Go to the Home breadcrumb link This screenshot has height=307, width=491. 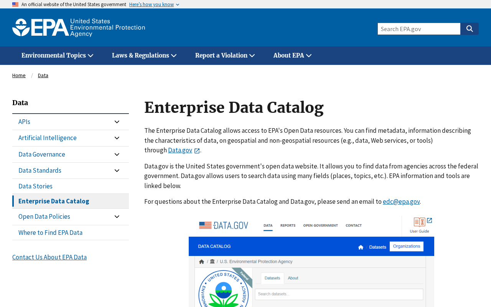19,75
